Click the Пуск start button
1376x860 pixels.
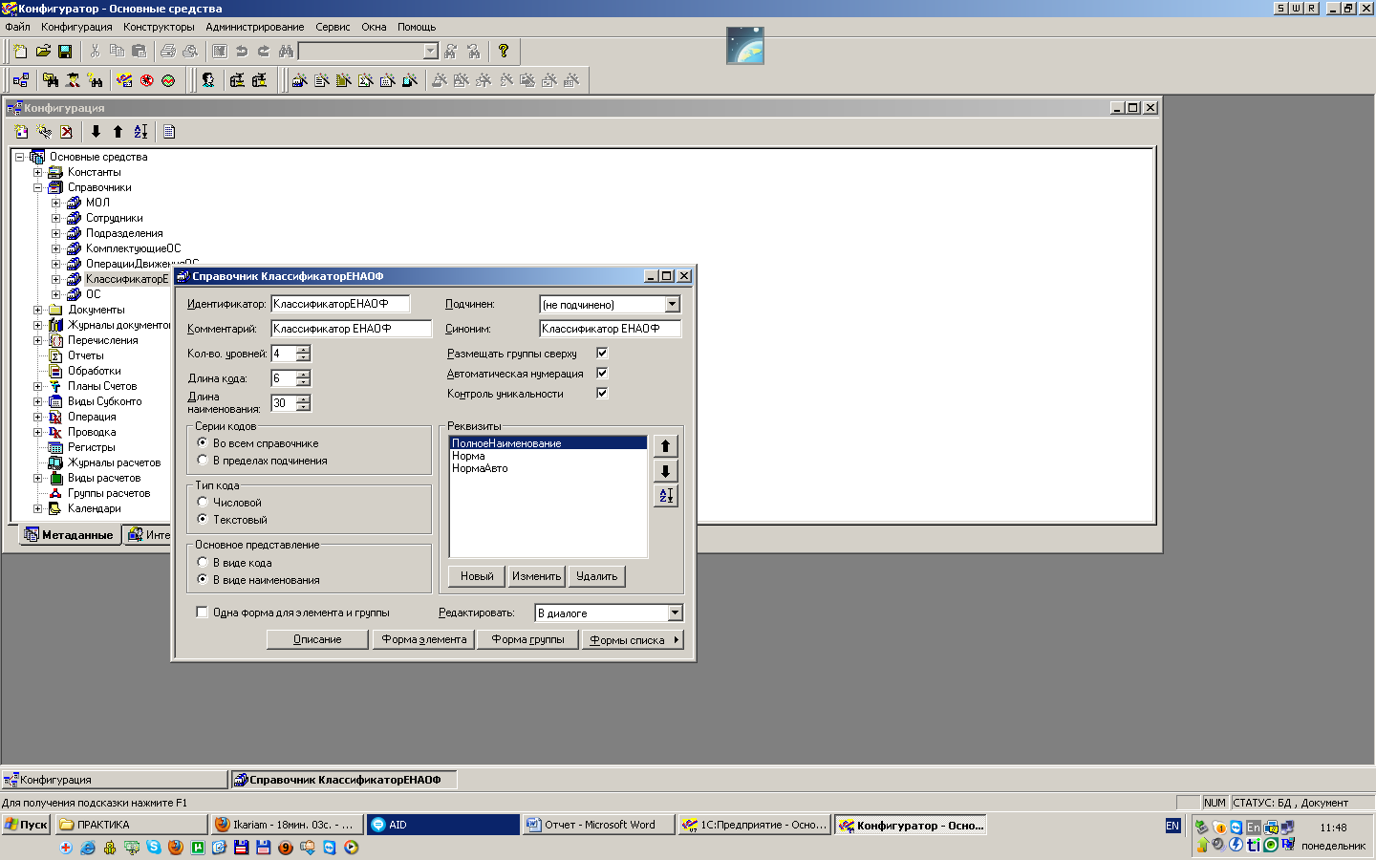click(26, 825)
